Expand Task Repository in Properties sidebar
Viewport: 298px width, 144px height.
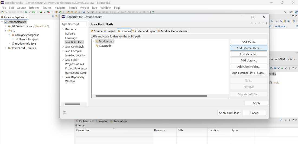pyautogui.click(x=63, y=77)
